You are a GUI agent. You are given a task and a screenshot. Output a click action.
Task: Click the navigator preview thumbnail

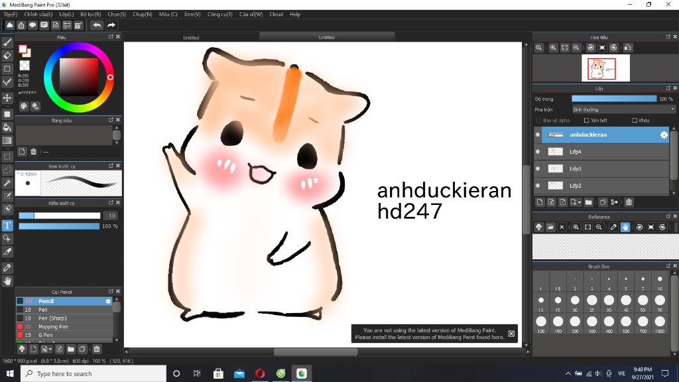click(605, 68)
